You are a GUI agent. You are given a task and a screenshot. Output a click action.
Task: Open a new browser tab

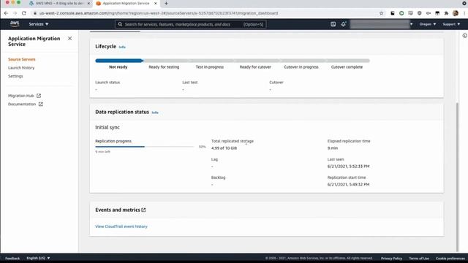166,3
